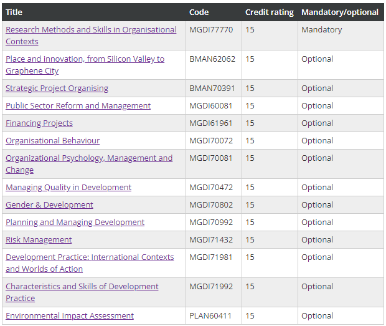Click the Mandatory/optional column header
Image resolution: width=386 pixels, height=326 pixels.
click(340, 12)
